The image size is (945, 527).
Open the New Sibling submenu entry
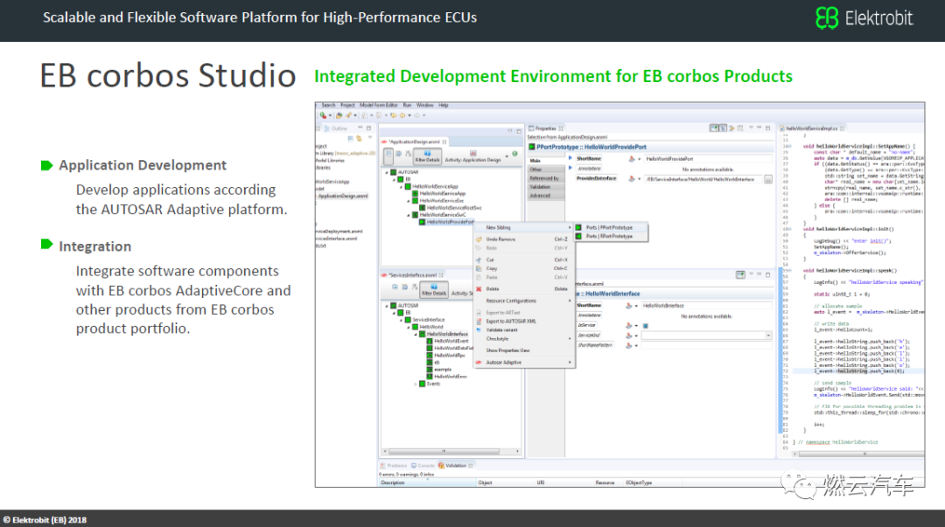tap(524, 227)
